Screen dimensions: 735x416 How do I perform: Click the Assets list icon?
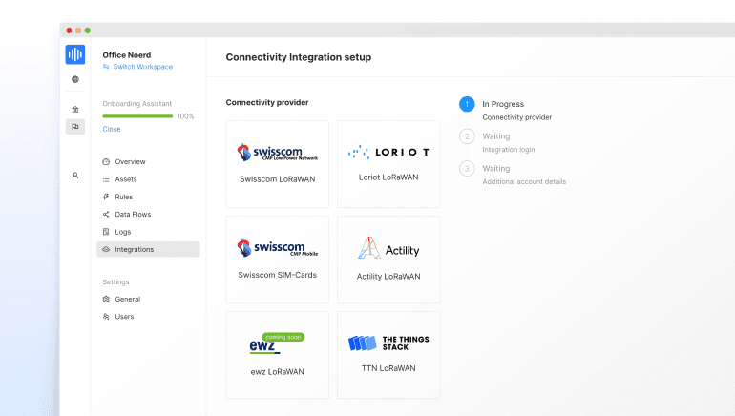pos(106,179)
